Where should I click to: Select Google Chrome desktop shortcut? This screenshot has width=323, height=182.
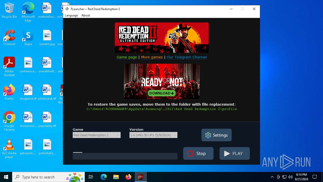pyautogui.click(x=9, y=121)
